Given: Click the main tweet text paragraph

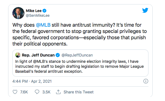Looking at the screenshot, I should 80,34.
